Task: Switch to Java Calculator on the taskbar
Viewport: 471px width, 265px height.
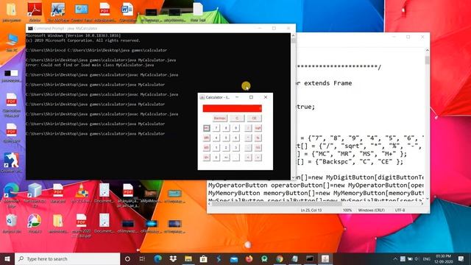Action: click(x=325, y=258)
